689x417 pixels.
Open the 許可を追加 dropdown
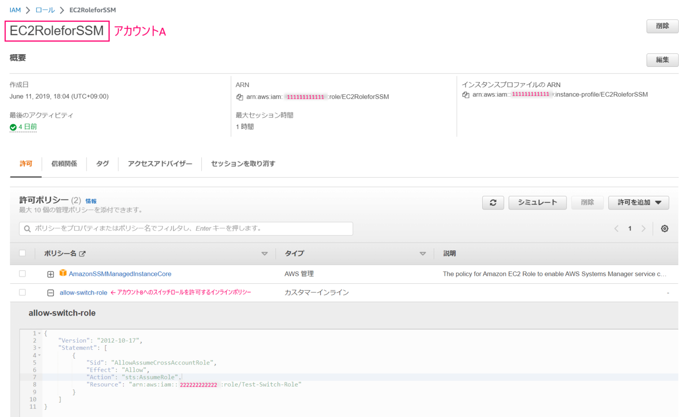638,203
